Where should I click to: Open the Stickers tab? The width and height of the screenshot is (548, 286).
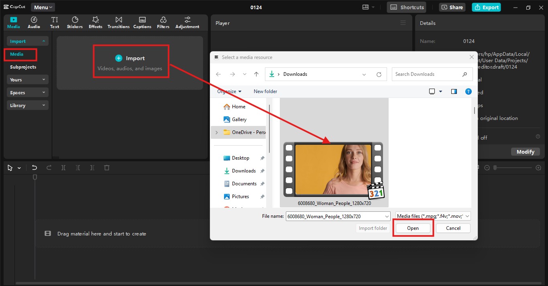pyautogui.click(x=75, y=22)
